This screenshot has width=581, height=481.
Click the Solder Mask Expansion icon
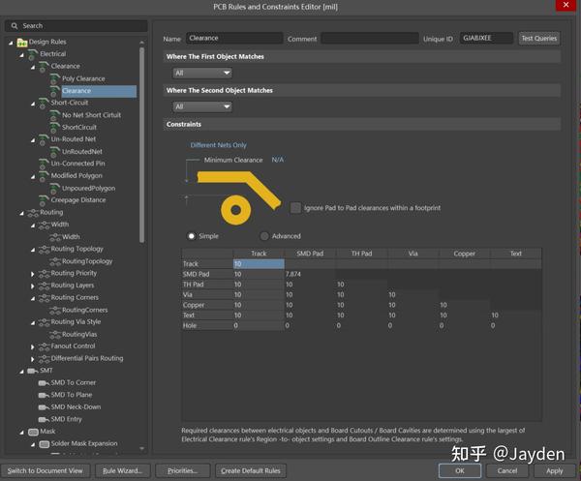click(45, 443)
